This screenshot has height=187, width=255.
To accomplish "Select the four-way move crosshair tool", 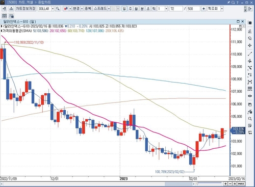I will 250,45.
